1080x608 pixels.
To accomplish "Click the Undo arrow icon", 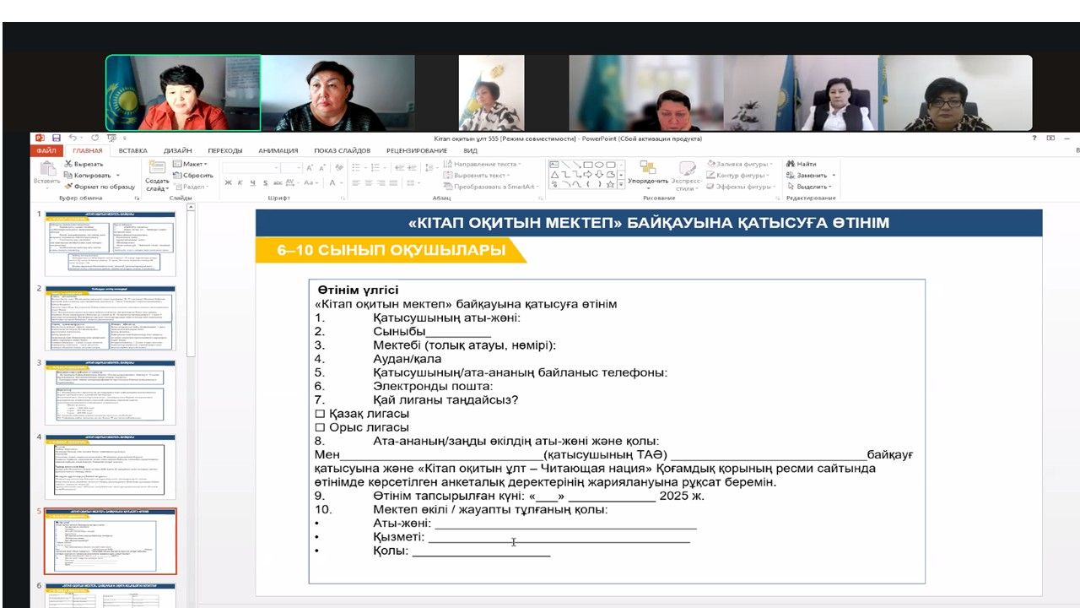I will pyautogui.click(x=73, y=138).
